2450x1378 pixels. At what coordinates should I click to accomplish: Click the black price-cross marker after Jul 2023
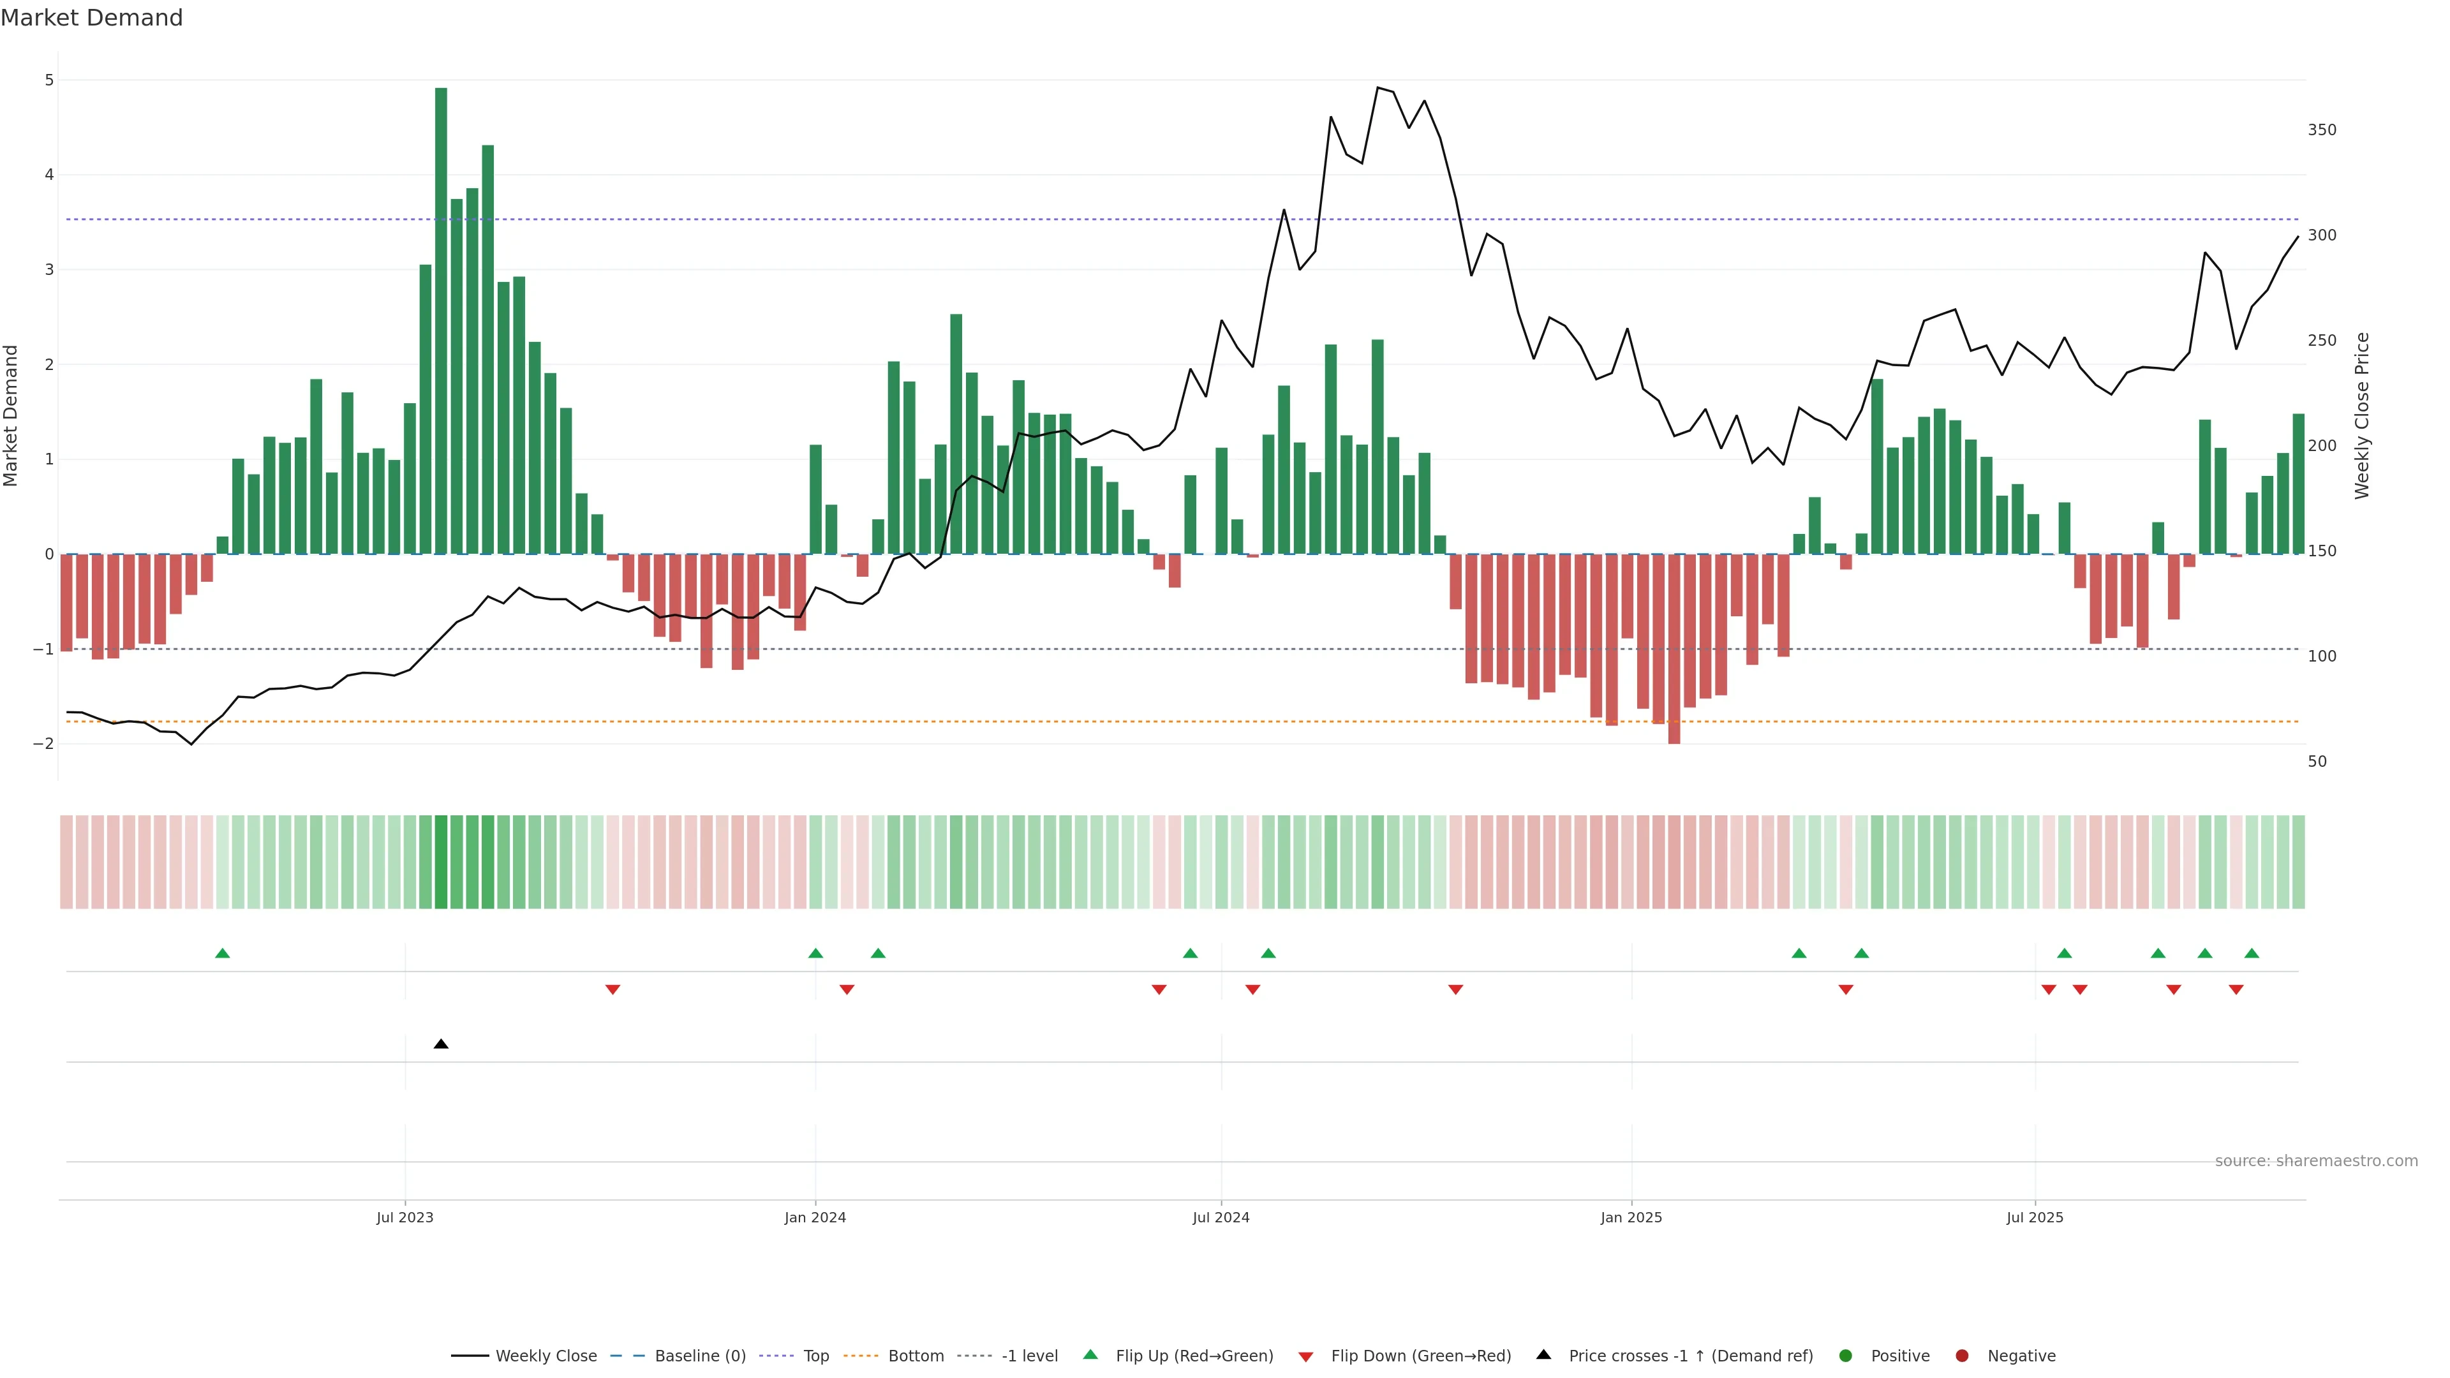tap(442, 1044)
